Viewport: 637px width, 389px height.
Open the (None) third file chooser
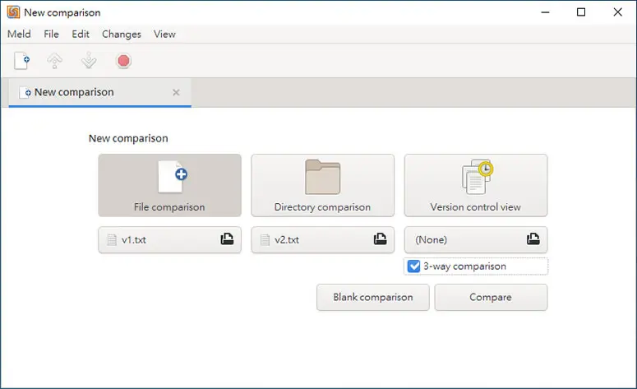476,240
